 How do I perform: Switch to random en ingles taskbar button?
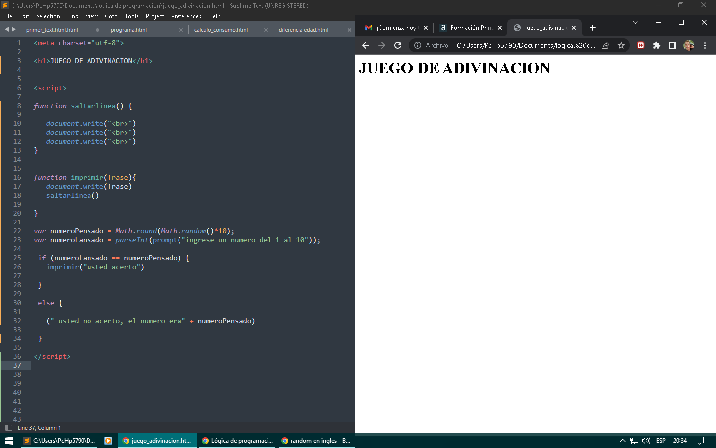[x=316, y=441]
